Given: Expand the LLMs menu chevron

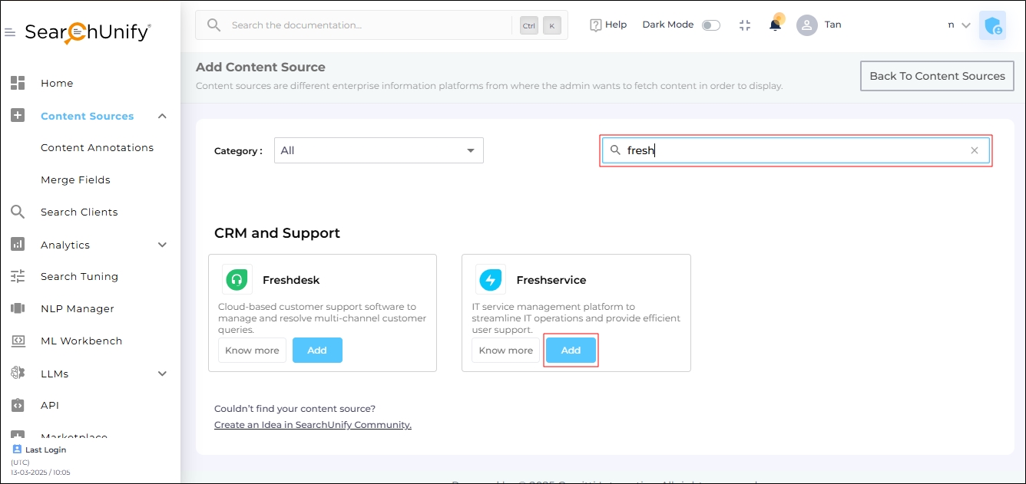Looking at the screenshot, I should (162, 374).
